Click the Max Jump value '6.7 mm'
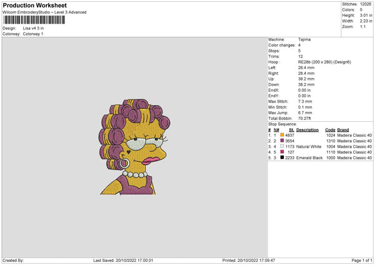375x265 pixels. point(305,113)
